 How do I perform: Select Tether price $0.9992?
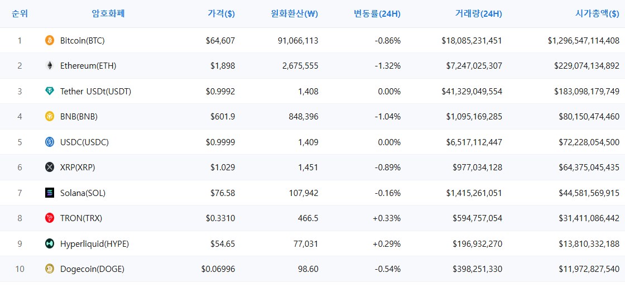[x=220, y=91]
